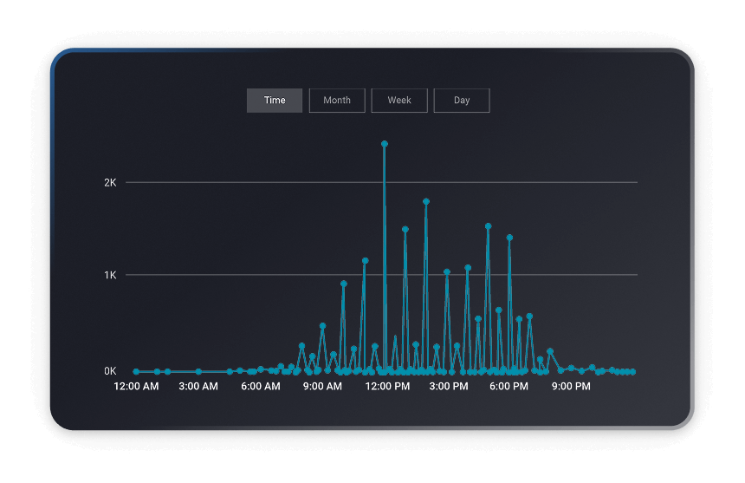Image resolution: width=745 pixels, height=483 pixels.
Task: Click the last data point at chart's right end
Action: 633,371
